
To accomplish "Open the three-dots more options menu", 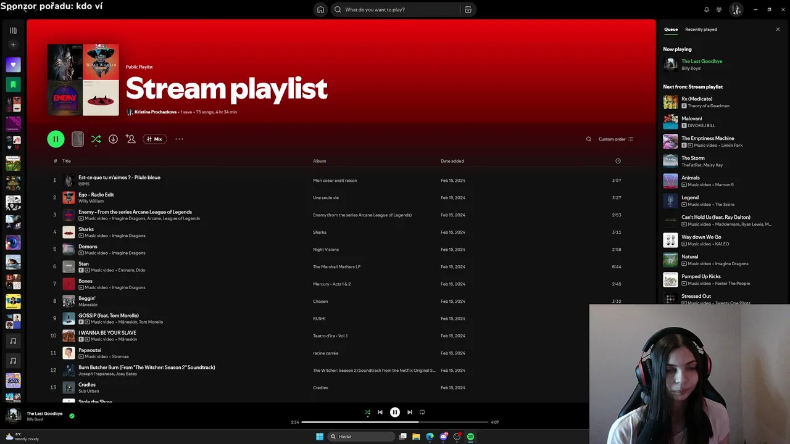I will (x=179, y=139).
